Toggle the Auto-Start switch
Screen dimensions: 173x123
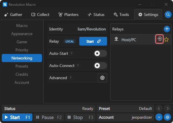(100, 53)
